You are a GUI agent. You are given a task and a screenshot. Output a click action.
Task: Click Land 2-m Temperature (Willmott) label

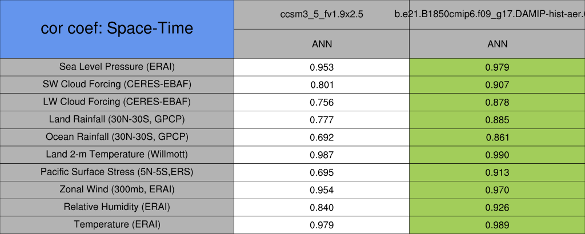click(x=117, y=155)
